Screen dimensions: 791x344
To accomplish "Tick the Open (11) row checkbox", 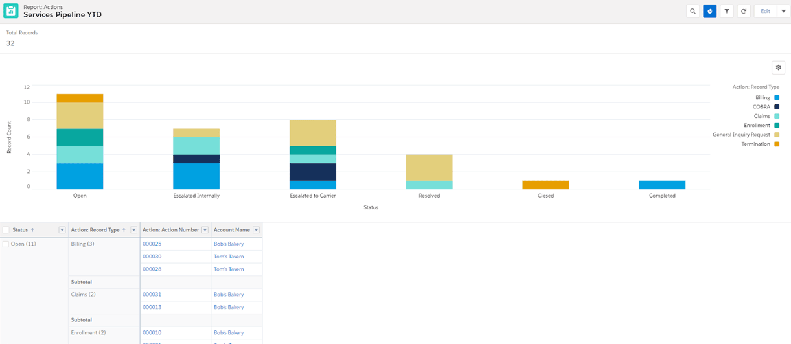I will coord(6,244).
